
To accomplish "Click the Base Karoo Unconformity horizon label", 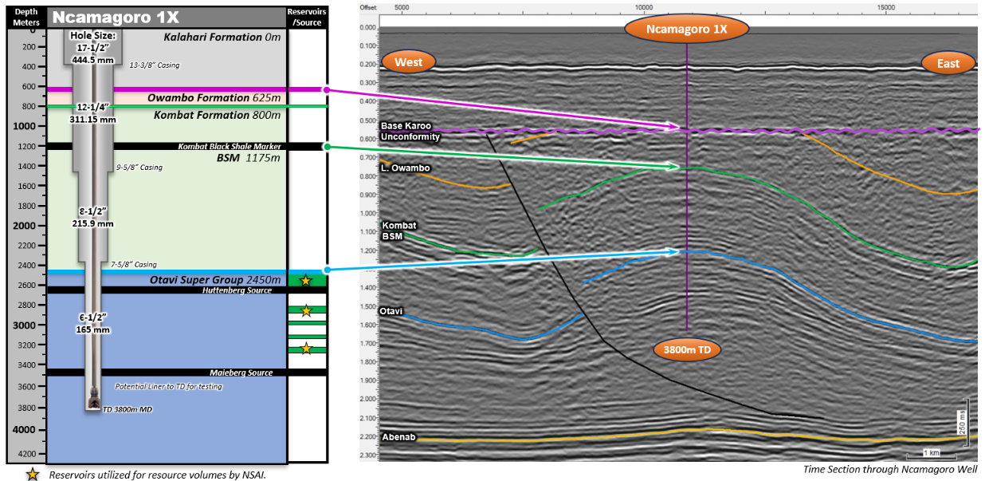I will pyautogui.click(x=410, y=132).
